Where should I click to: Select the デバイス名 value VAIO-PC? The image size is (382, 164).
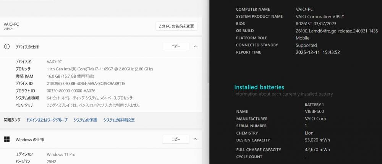[x=54, y=62]
